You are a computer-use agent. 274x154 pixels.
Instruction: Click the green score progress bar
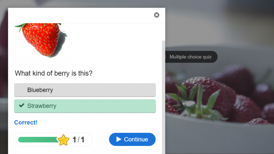click(x=38, y=140)
